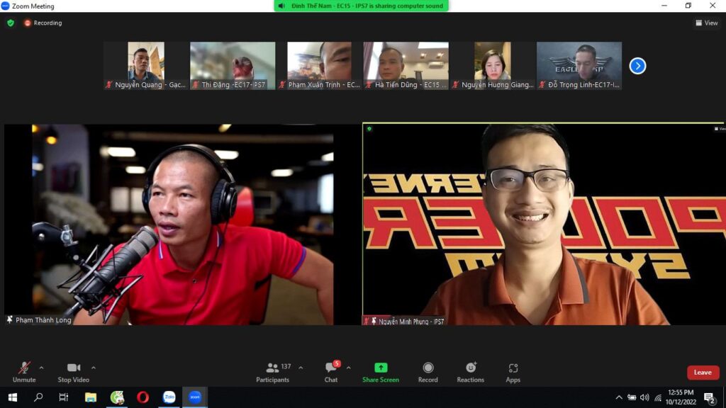Expand video options arrow beside Stop Video
Viewport: 726px width, 408px height.
pos(94,368)
